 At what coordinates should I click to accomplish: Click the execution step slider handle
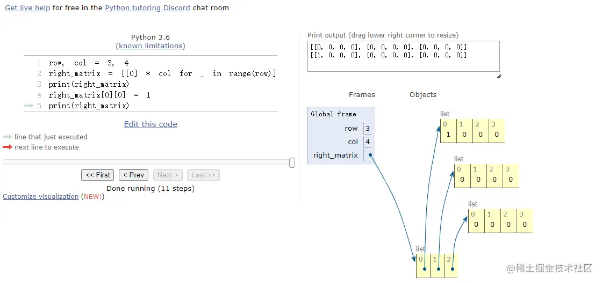click(x=292, y=162)
